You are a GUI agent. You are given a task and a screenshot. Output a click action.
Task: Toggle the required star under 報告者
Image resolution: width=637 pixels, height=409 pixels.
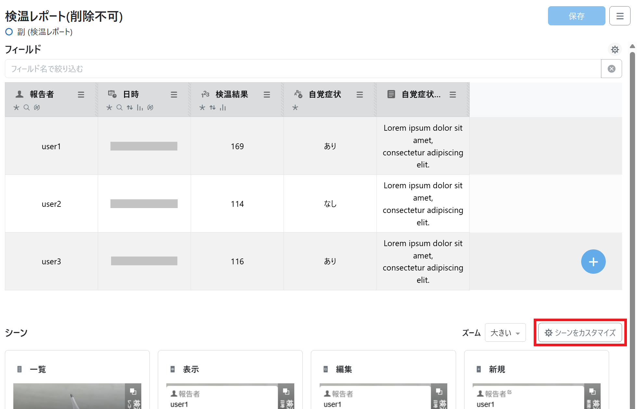[x=16, y=108]
